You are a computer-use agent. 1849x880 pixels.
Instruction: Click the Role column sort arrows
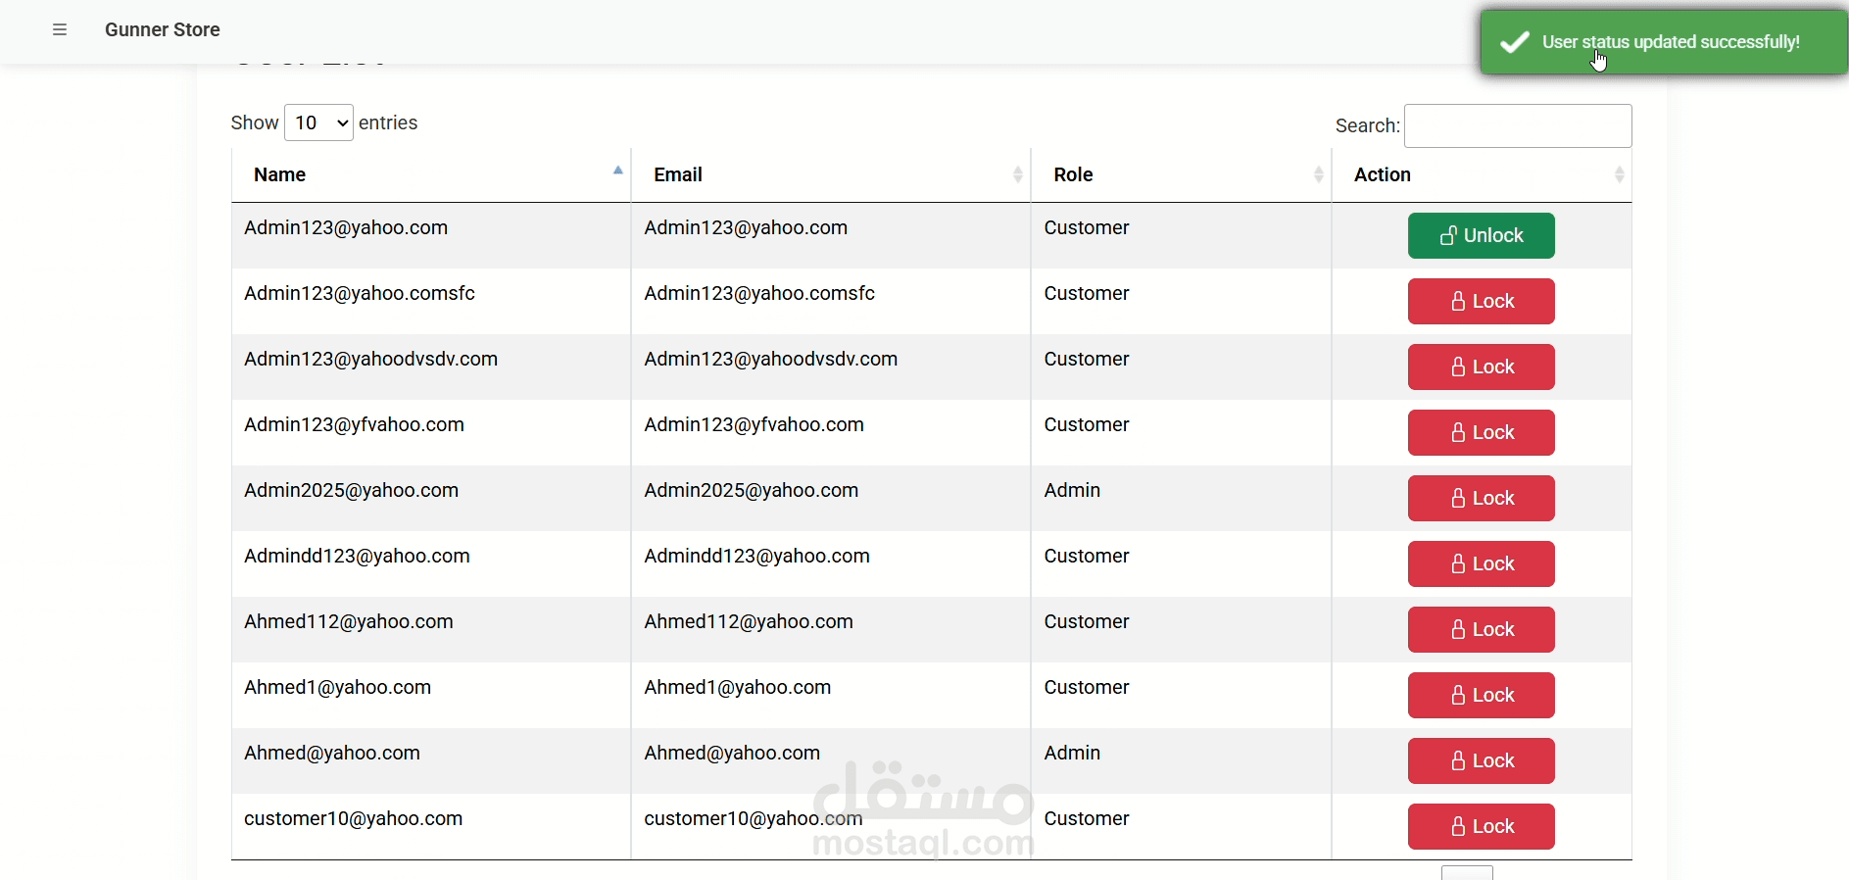[x=1319, y=174]
